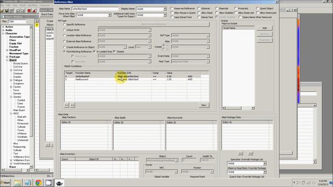Uncheck the Closest checkbox
The width and height of the screenshot is (333, 187).
(114, 51)
